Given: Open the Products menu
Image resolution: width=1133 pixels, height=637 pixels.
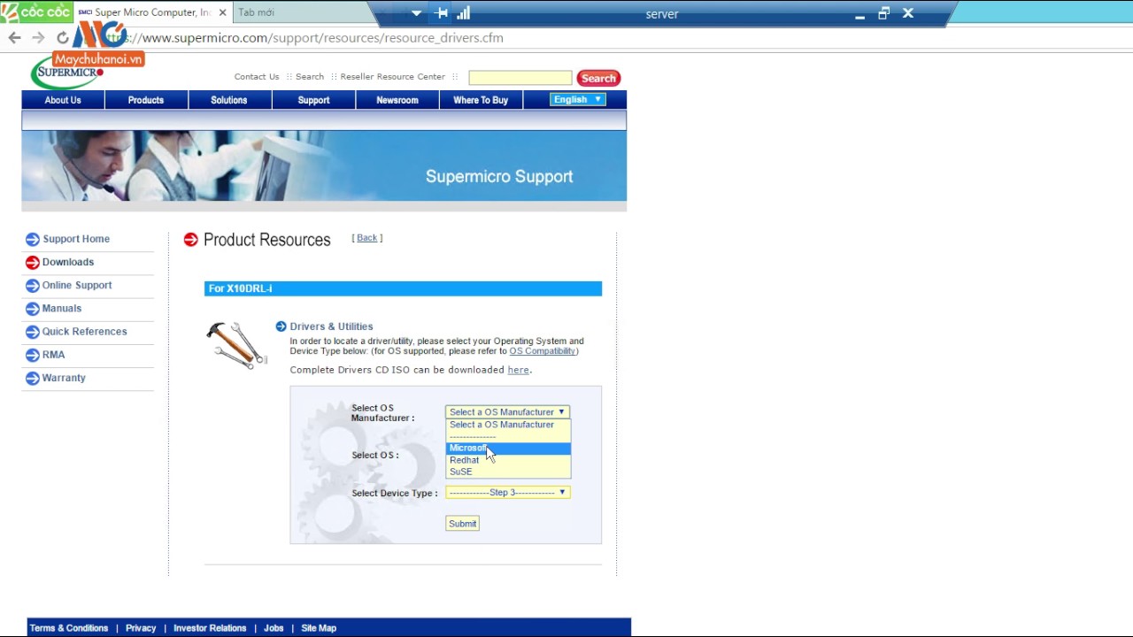Looking at the screenshot, I should pos(146,100).
